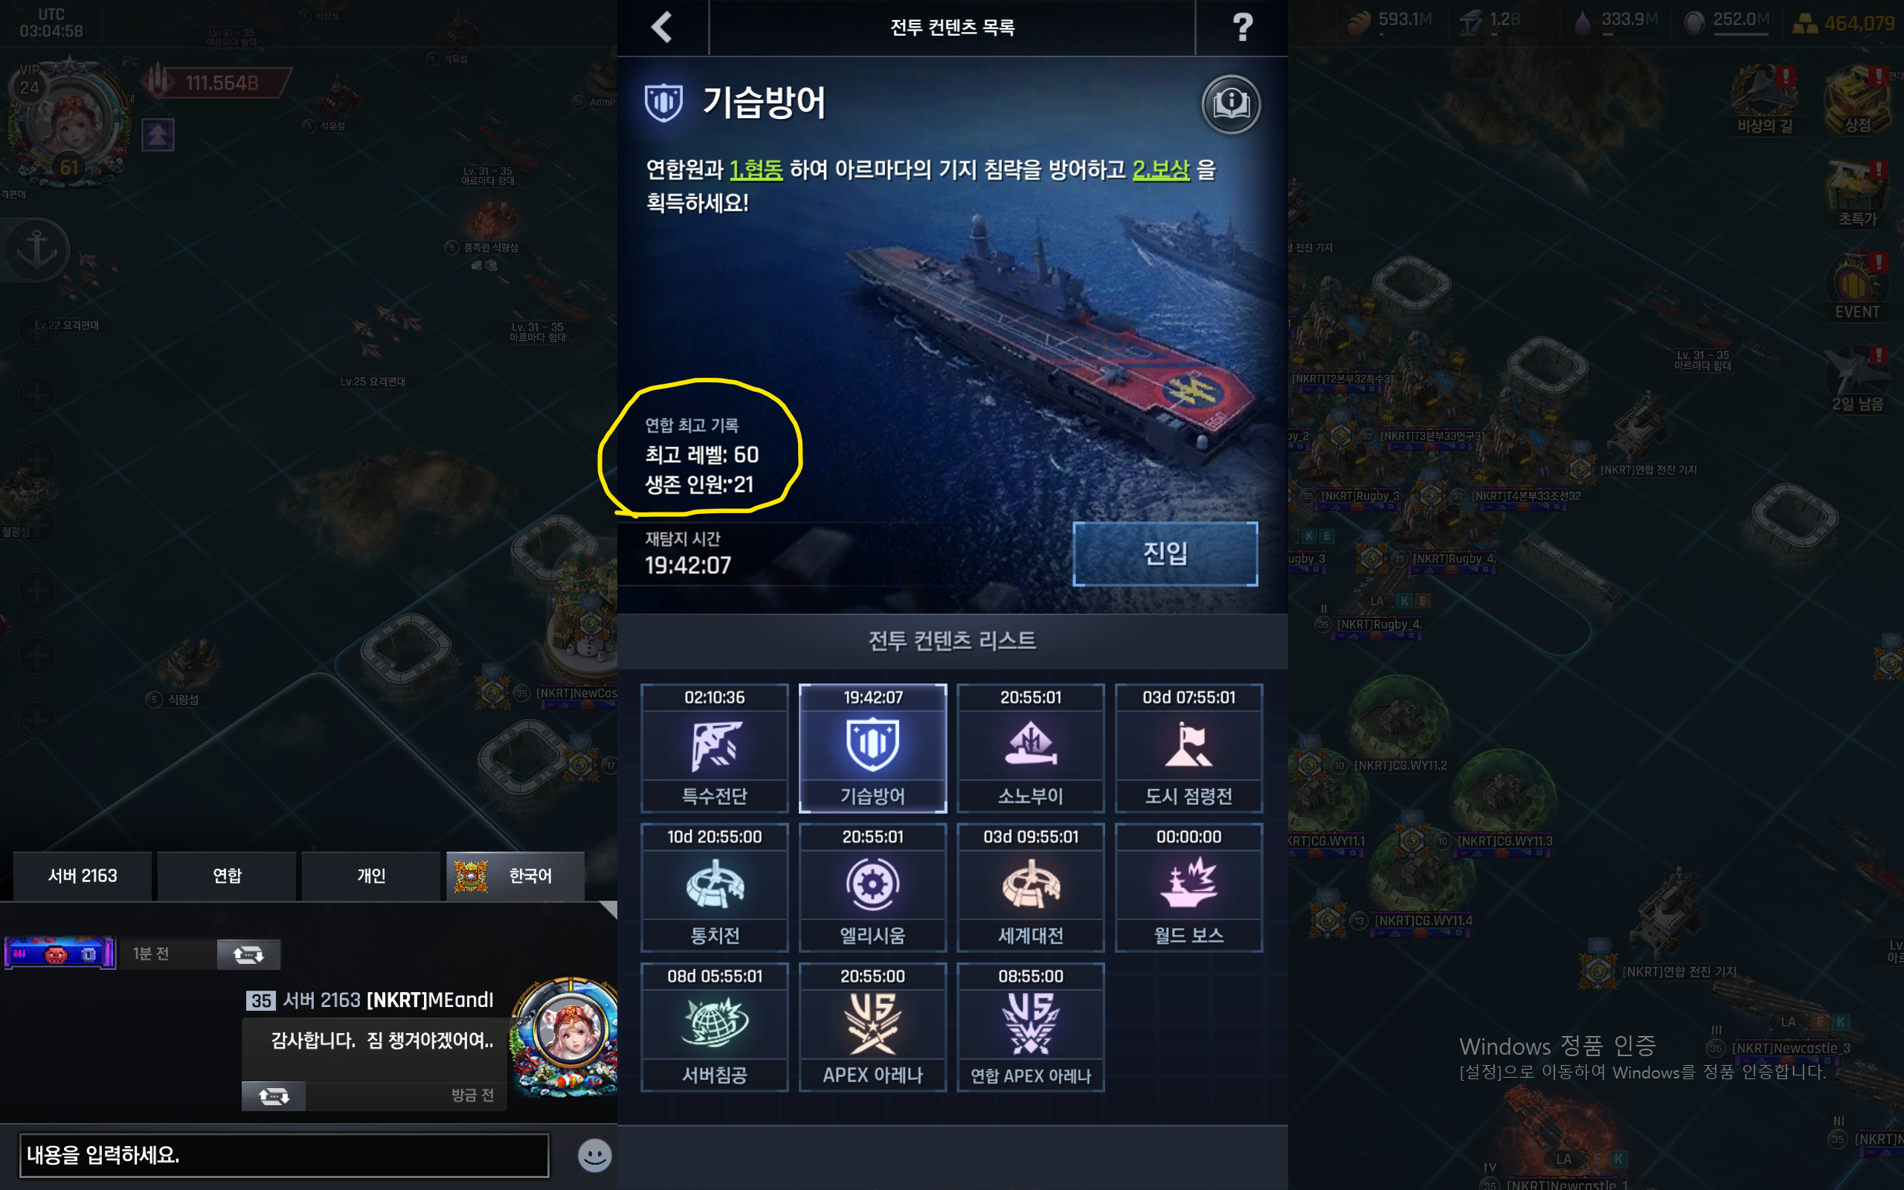This screenshot has width=1904, height=1190.
Task: Open the info guide book icon
Action: (x=1230, y=104)
